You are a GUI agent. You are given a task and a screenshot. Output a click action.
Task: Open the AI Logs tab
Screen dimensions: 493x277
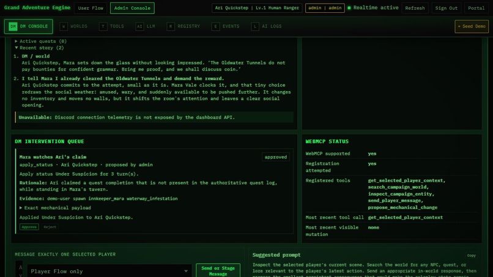click(x=267, y=26)
